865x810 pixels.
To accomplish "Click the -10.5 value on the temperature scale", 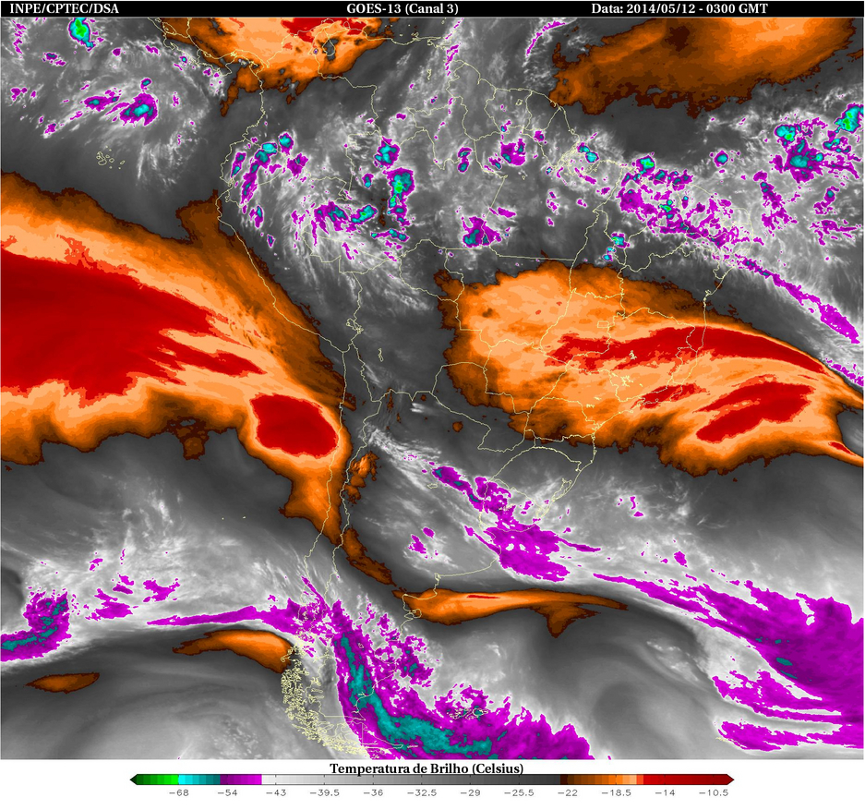I will 714,793.
